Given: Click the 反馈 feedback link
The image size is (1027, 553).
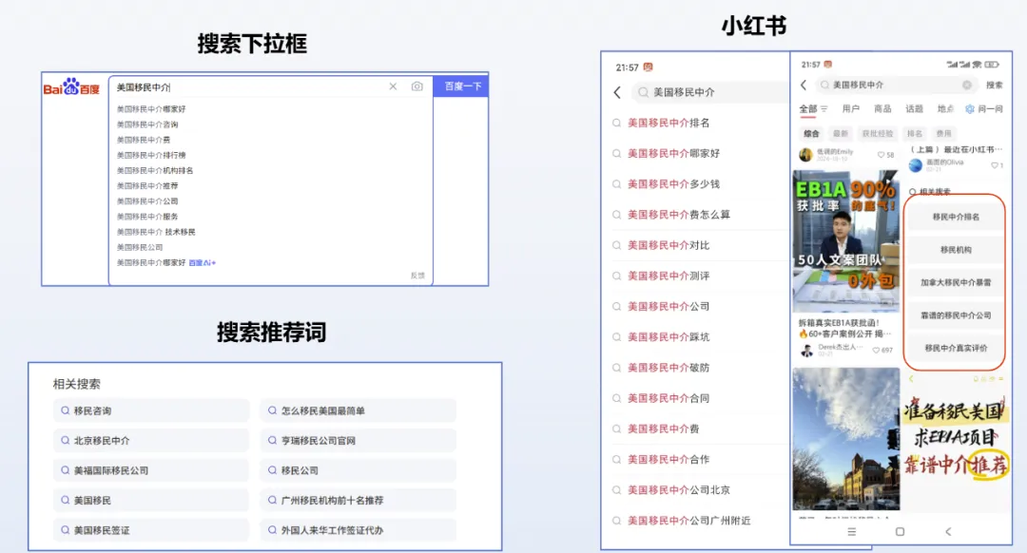Looking at the screenshot, I should pos(417,276).
